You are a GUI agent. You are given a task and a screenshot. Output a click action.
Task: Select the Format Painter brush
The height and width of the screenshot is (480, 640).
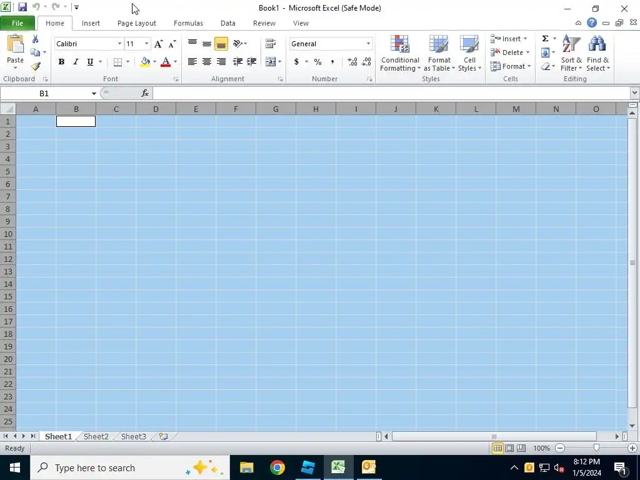(36, 66)
